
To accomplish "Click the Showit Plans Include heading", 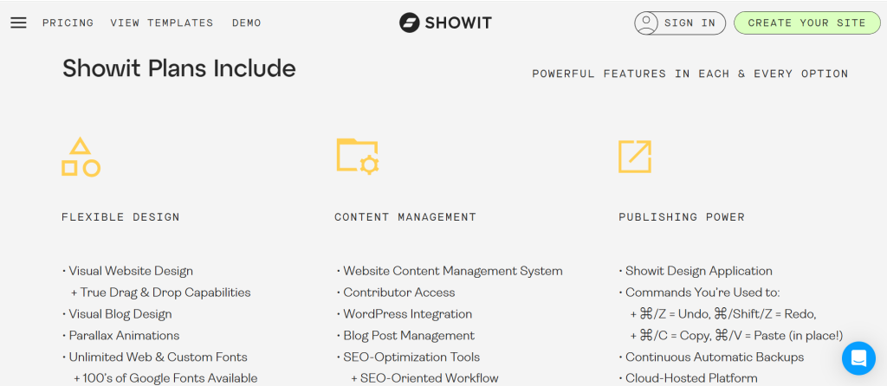I will click(178, 68).
